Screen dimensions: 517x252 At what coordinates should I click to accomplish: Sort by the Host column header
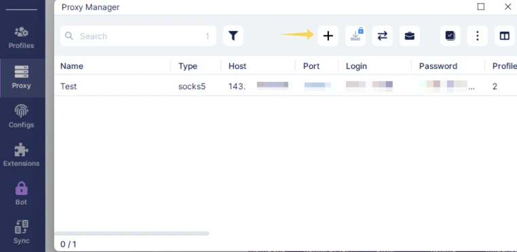[x=237, y=66]
